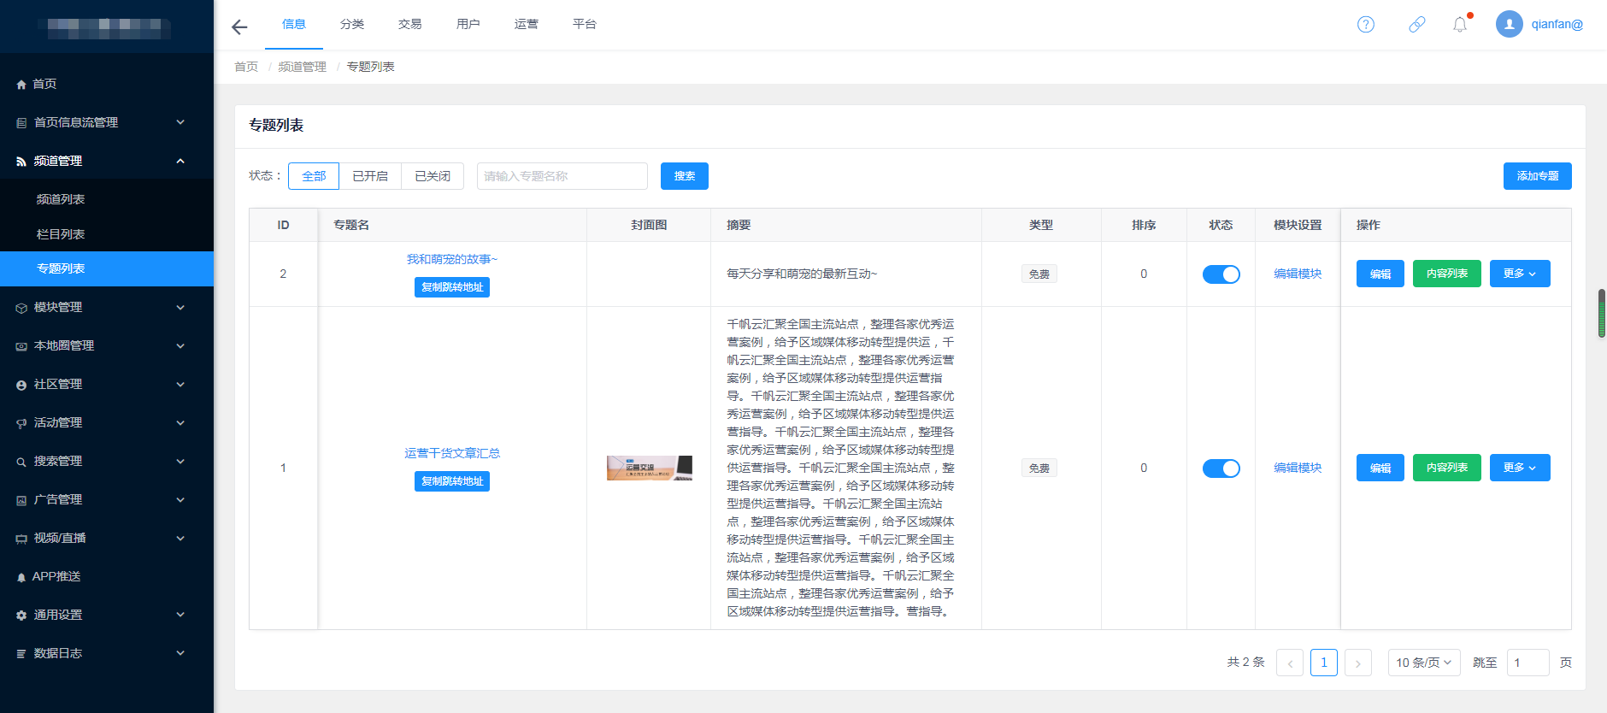Click the 本地圈管理 icon

21,346
